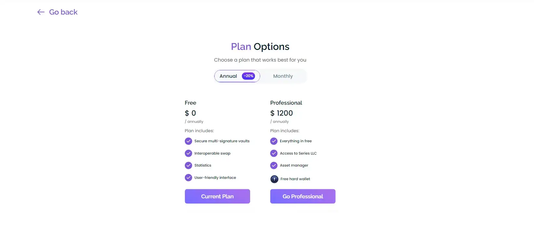Click checkmark next to Everything in free
534x244 pixels.
(274, 141)
